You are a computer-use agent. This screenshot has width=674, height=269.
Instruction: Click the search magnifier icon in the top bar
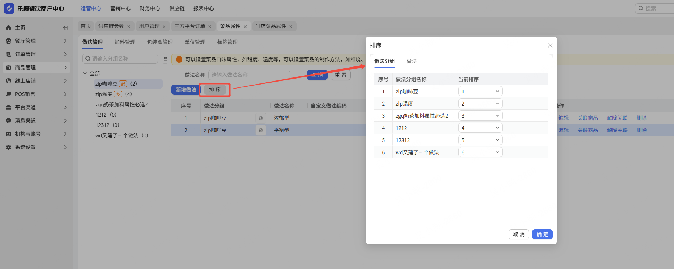tap(641, 8)
